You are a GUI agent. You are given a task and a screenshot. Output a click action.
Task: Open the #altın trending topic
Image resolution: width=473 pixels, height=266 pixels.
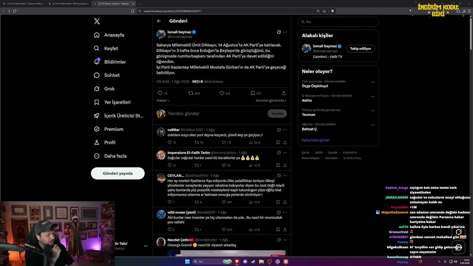click(307, 100)
